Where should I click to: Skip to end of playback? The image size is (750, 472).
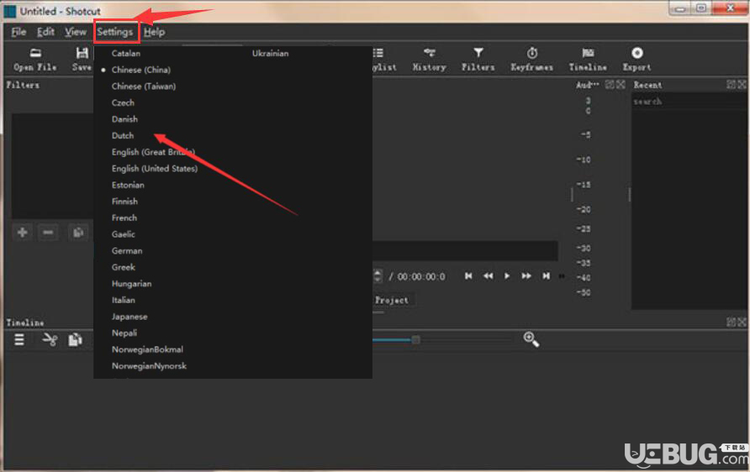(546, 276)
